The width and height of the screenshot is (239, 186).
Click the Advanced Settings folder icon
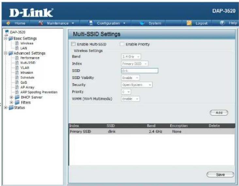pyautogui.click(x=11, y=53)
